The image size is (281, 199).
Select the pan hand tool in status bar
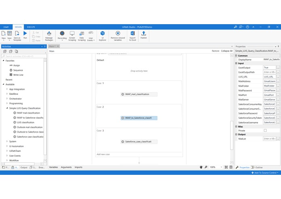(x=201, y=167)
